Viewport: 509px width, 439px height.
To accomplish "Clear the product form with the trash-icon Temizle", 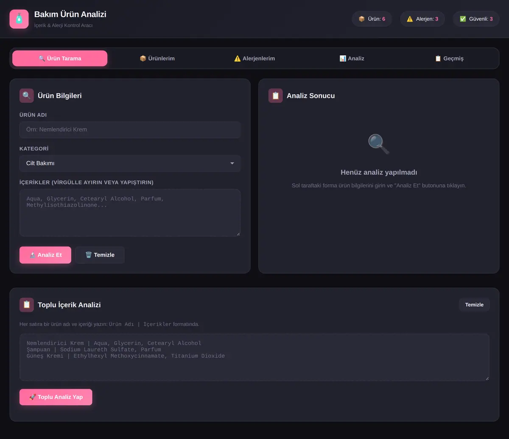I will pos(100,255).
